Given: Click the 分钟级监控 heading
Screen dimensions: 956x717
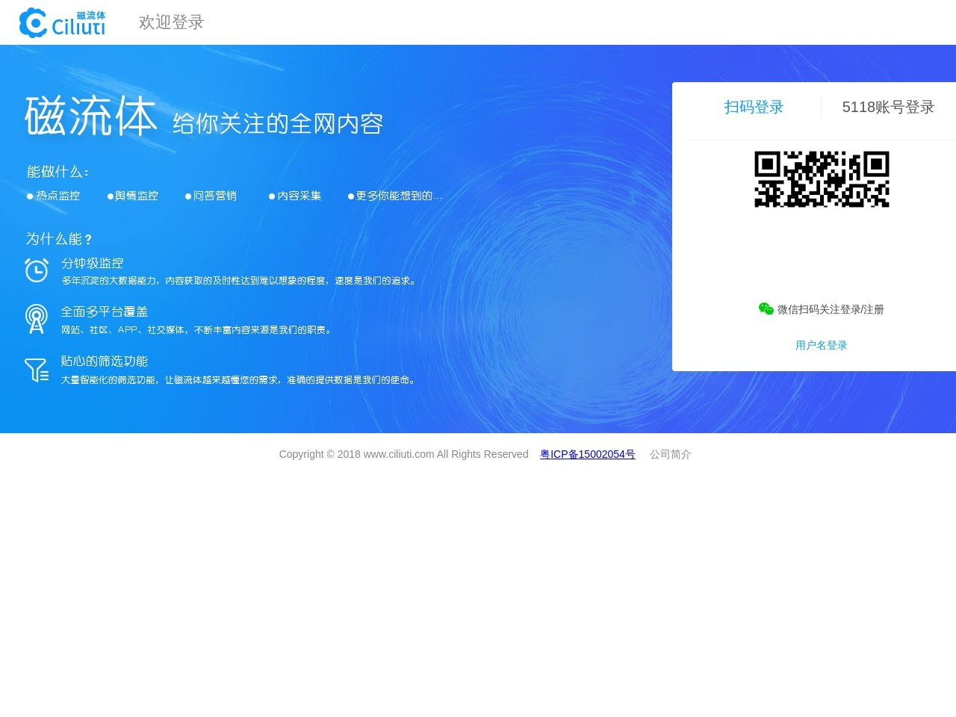Looking at the screenshot, I should point(92,263).
